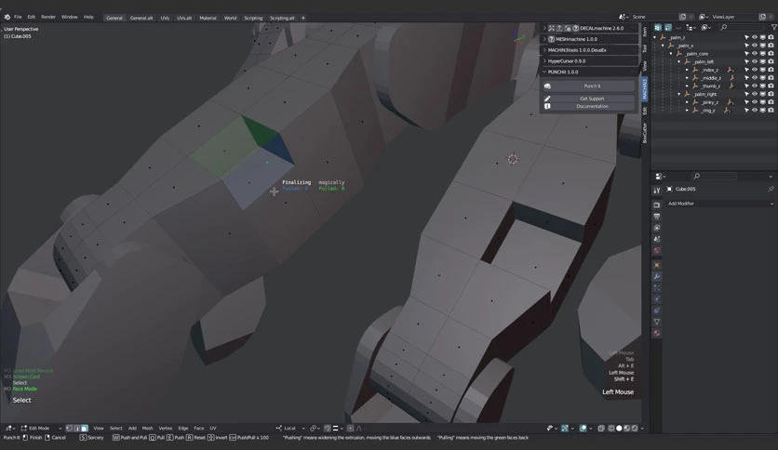
Task: Open the viewport UV menu
Action: [213, 429]
